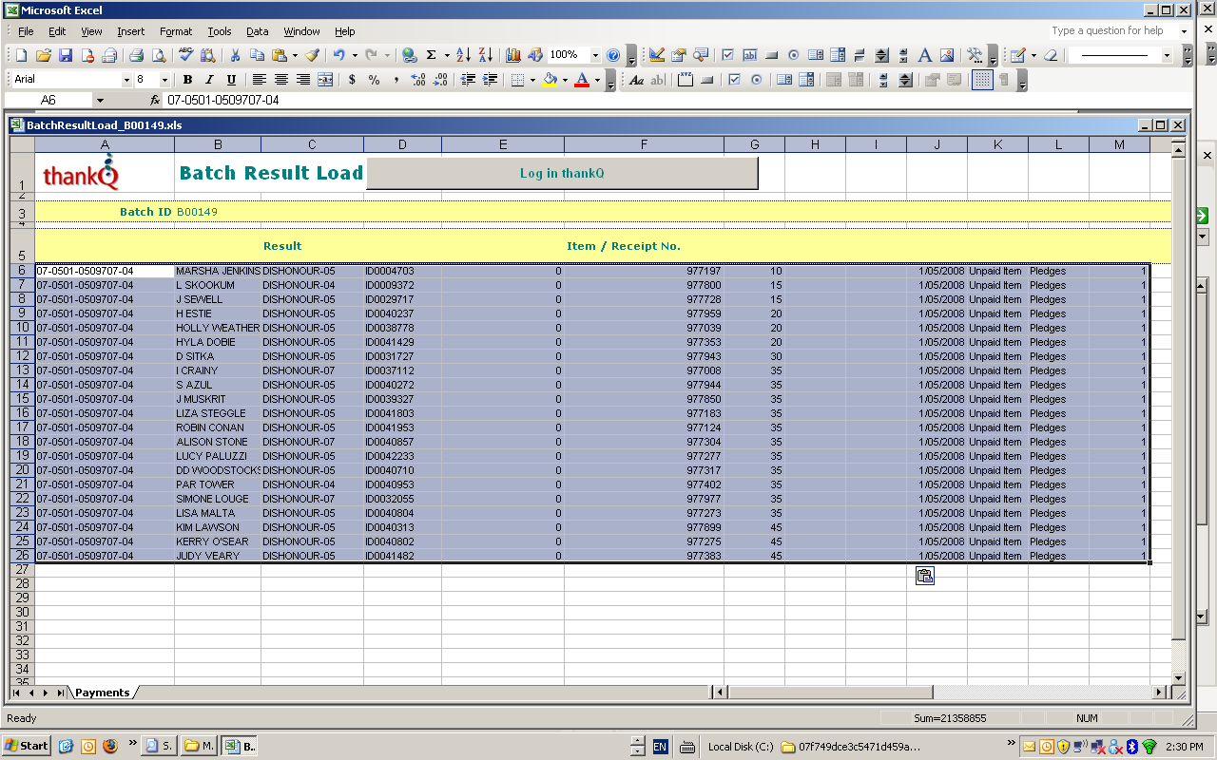Expand the Undo history dropdown arrow

355,55
